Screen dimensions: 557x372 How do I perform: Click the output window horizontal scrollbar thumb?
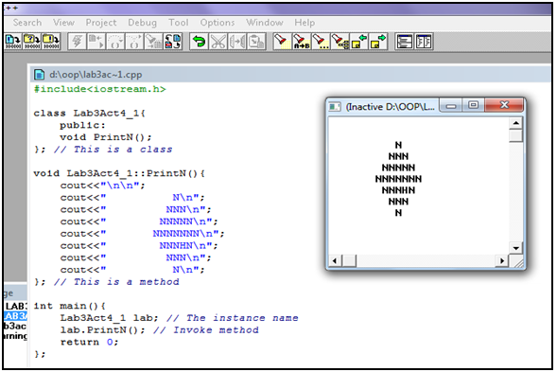pos(349,260)
